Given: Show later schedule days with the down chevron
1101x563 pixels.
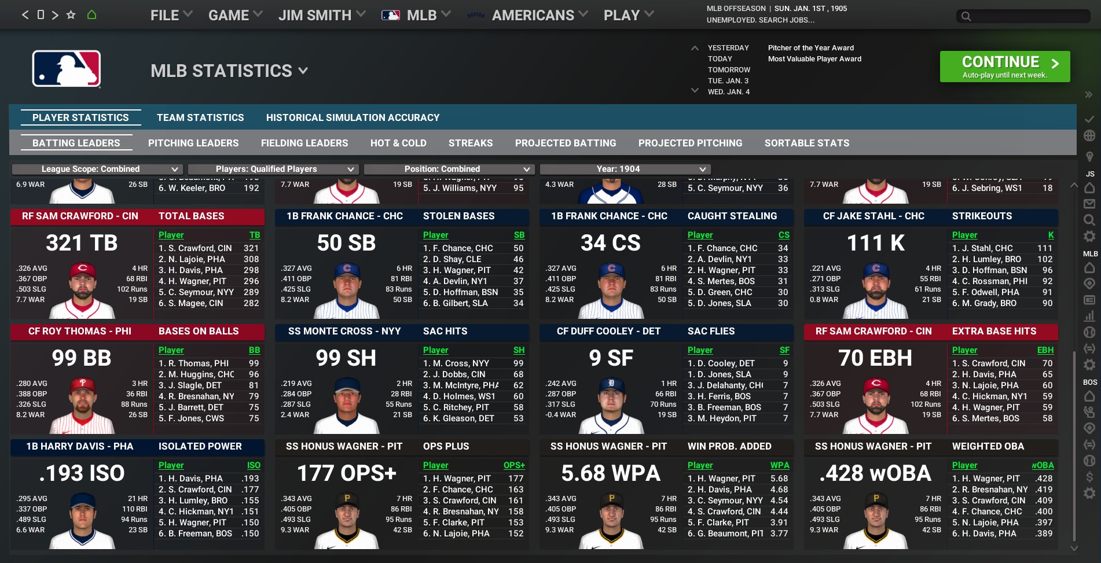Looking at the screenshot, I should (x=695, y=90).
